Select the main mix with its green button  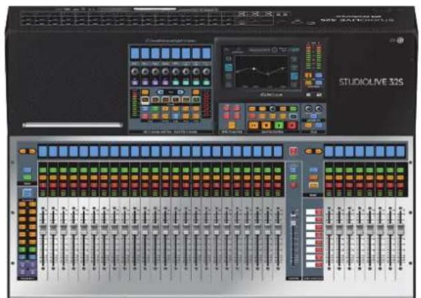tap(293, 177)
